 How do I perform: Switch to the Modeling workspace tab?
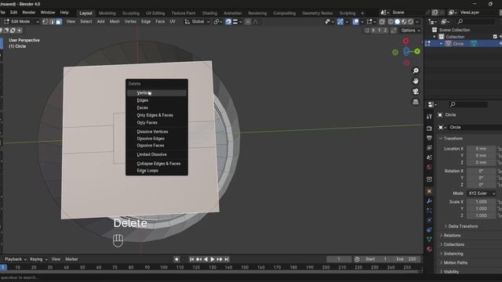(x=107, y=13)
